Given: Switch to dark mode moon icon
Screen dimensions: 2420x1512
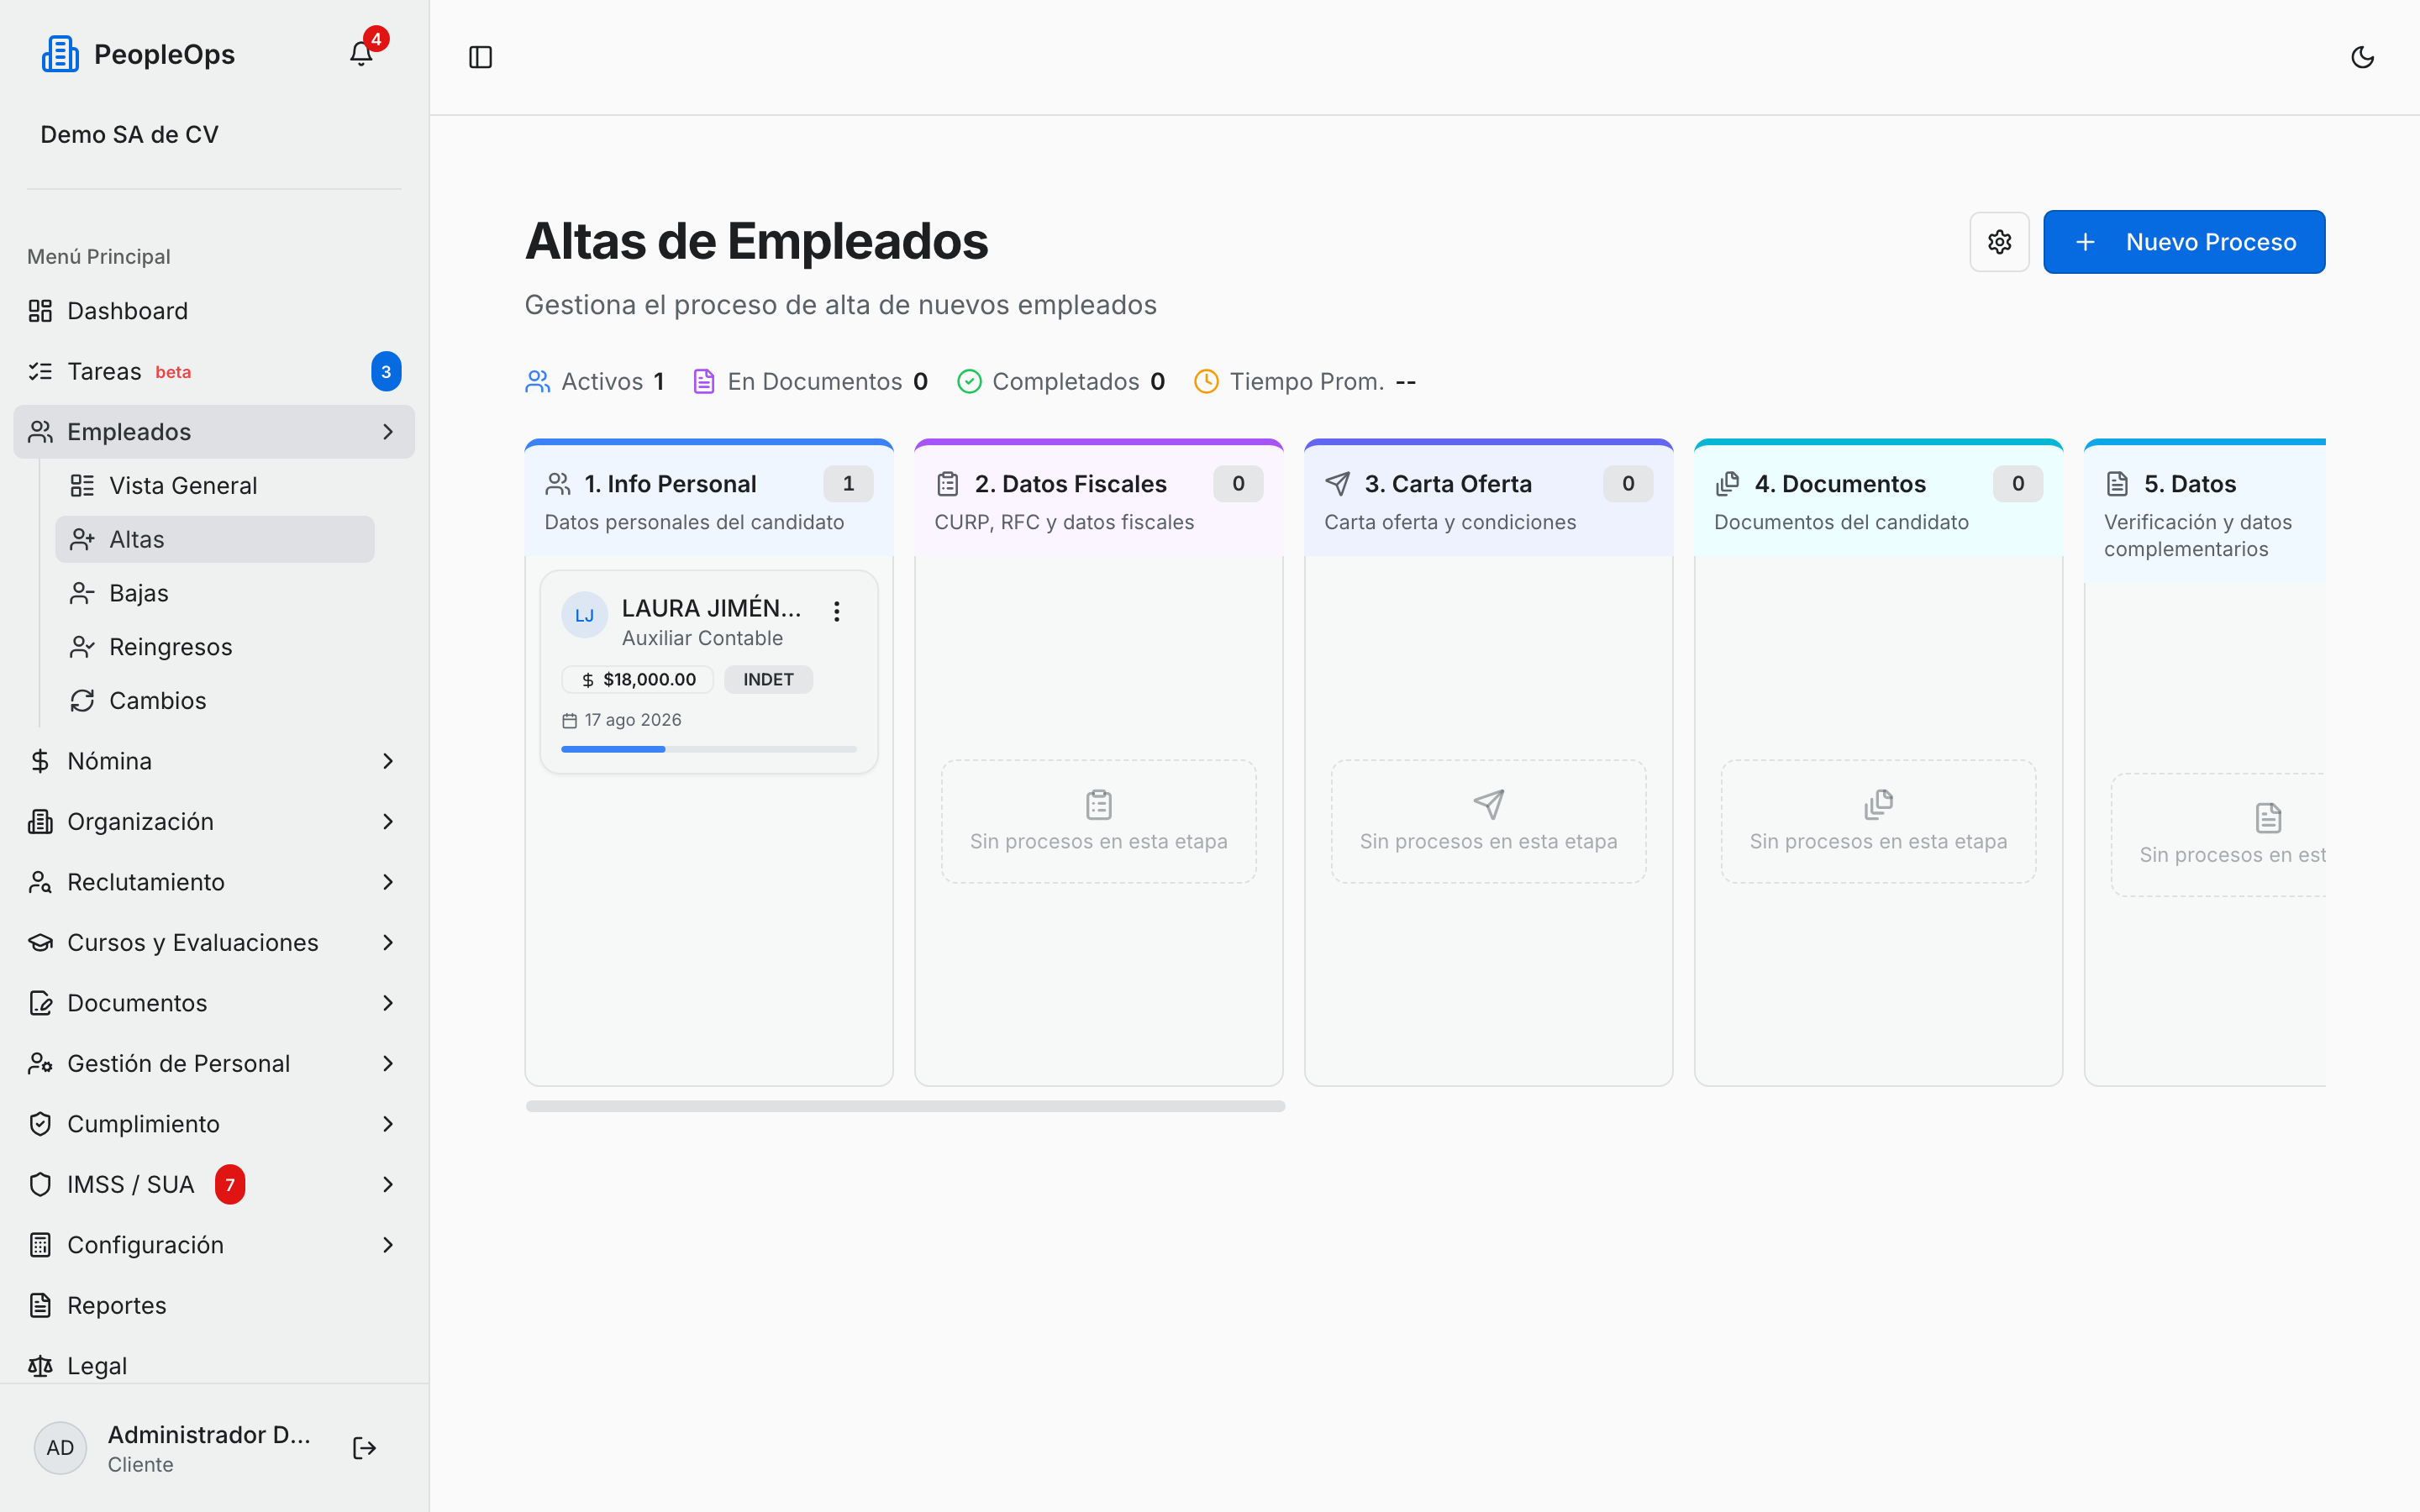Looking at the screenshot, I should [x=2362, y=57].
